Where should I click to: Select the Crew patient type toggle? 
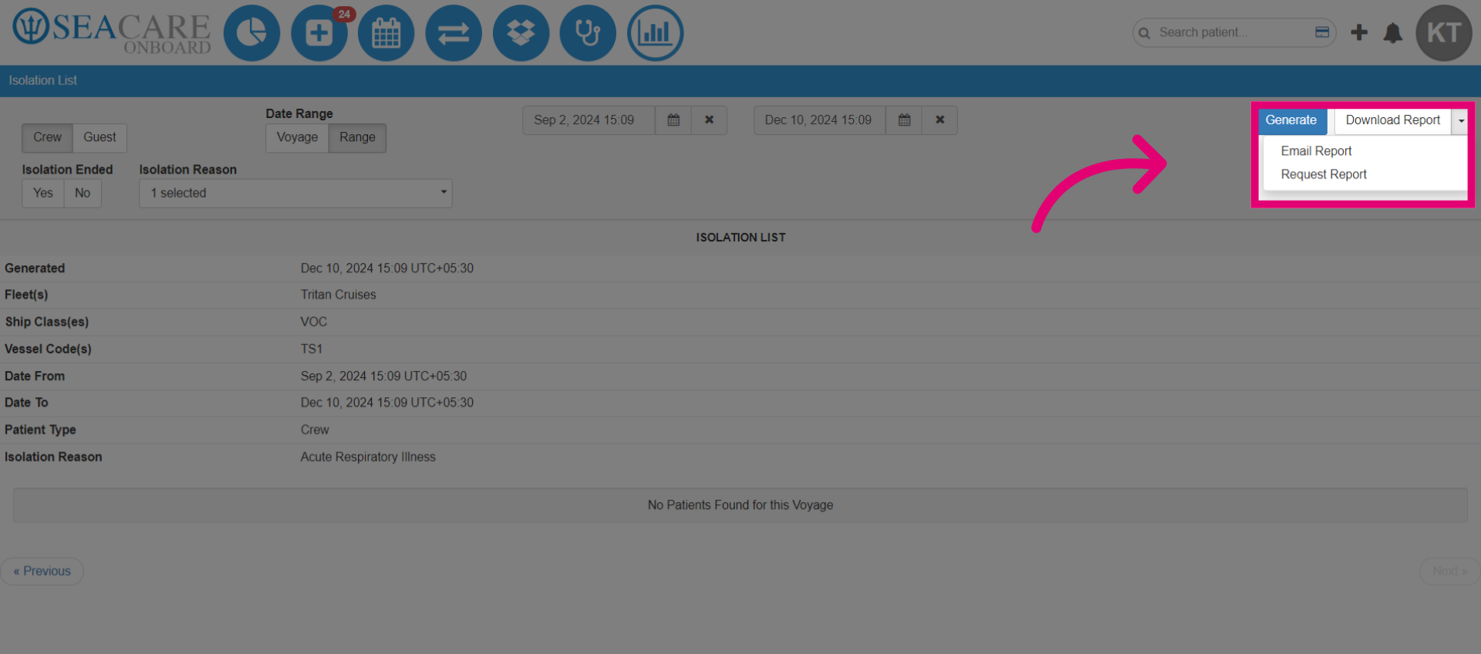[47, 137]
